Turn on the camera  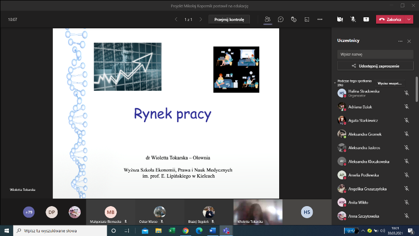[x=340, y=19]
